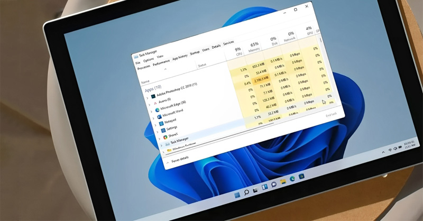This screenshot has height=221, width=423.
Task: Expand the Microsoft Edge (36) process group
Action: [151, 112]
